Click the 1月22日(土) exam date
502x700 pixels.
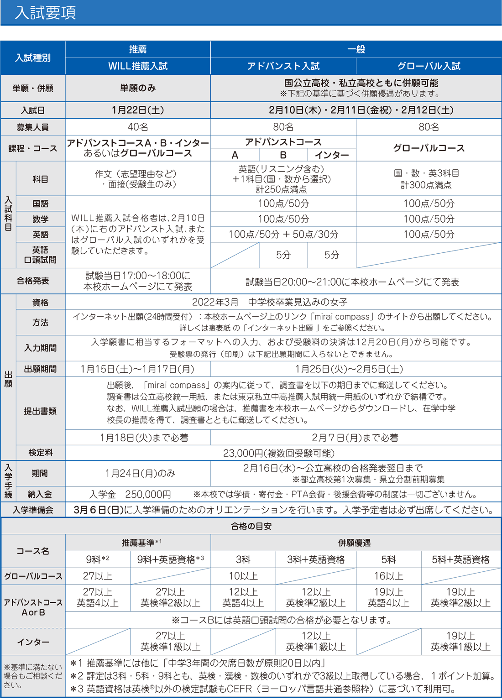(x=138, y=110)
